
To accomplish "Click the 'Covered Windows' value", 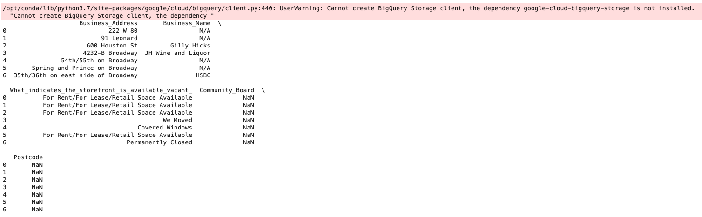I will click(x=165, y=127).
